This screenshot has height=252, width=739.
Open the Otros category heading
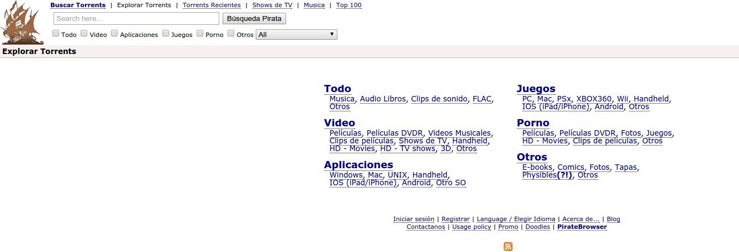click(532, 157)
